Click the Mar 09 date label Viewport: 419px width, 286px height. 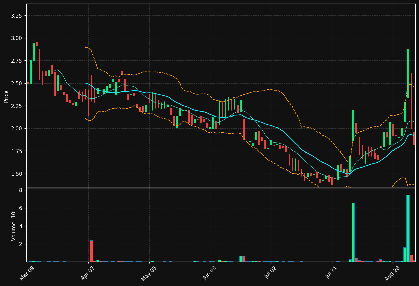click(27, 273)
